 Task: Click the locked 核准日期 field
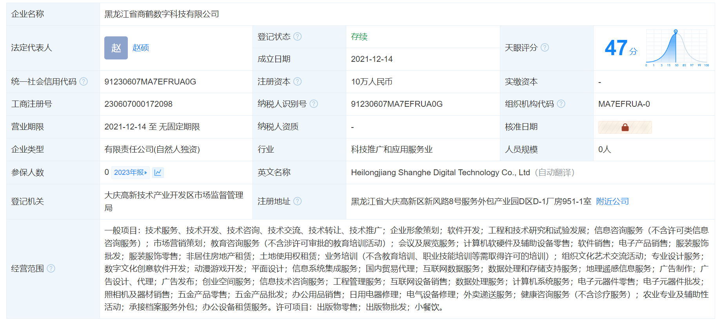click(x=625, y=127)
